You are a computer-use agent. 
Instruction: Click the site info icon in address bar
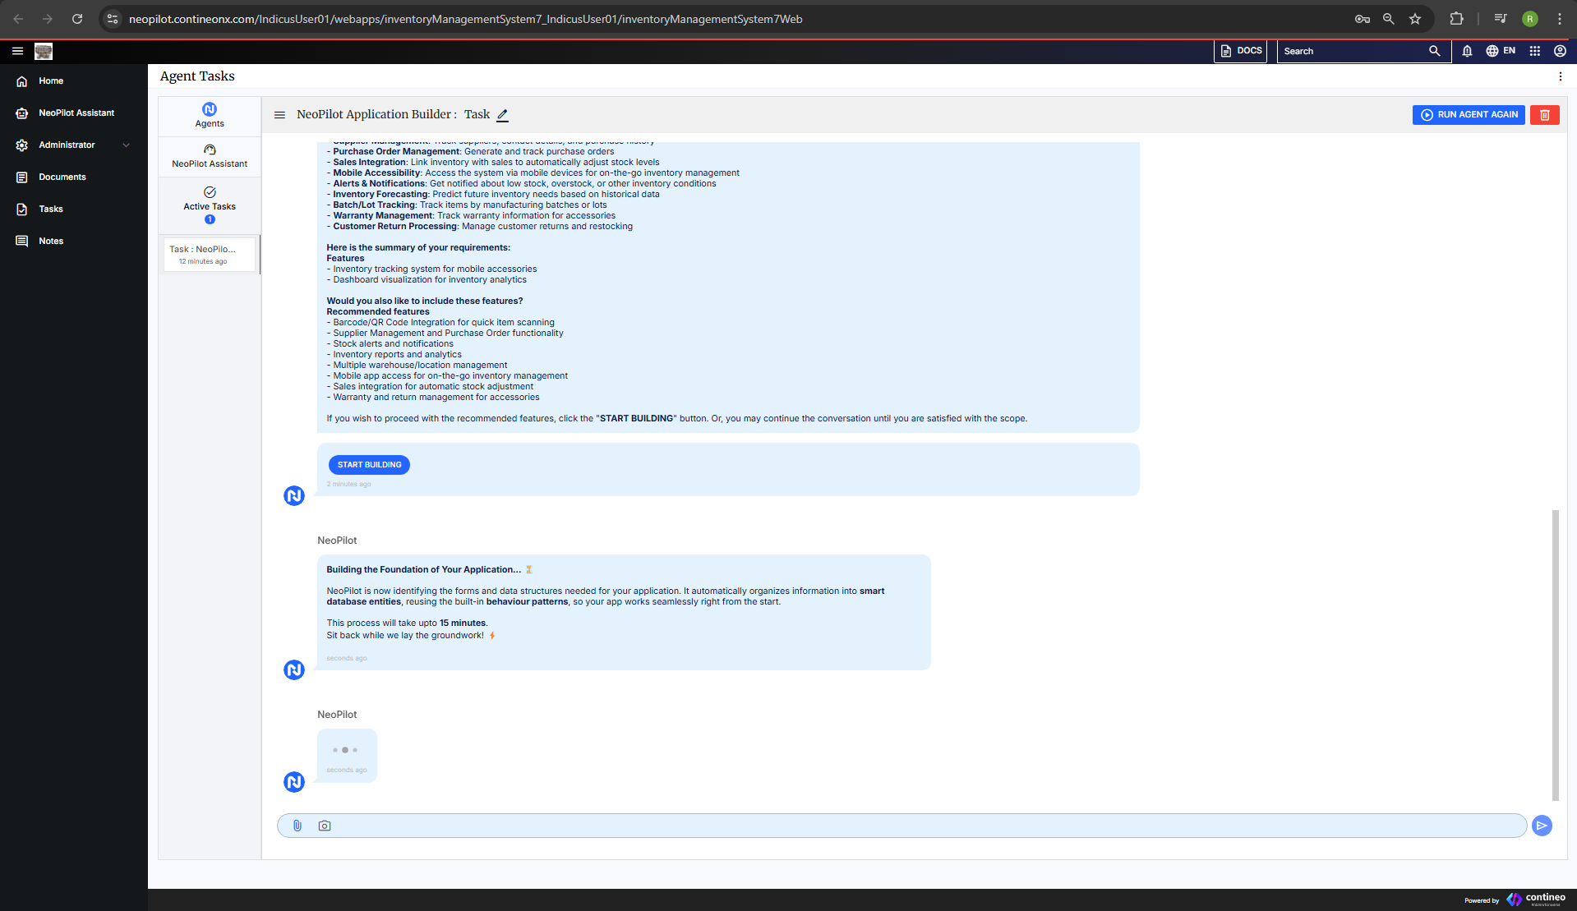tap(113, 19)
